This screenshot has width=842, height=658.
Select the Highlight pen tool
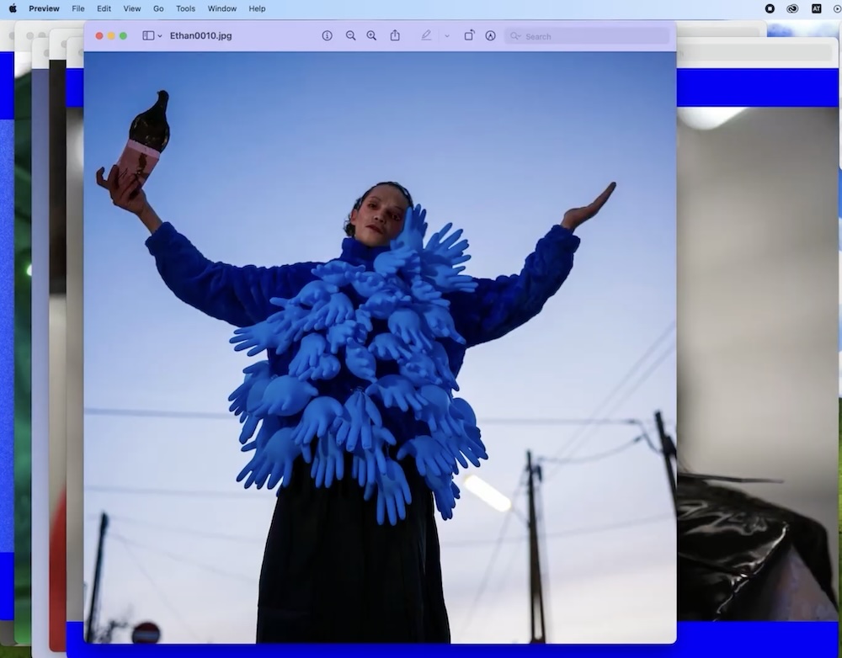click(x=426, y=35)
